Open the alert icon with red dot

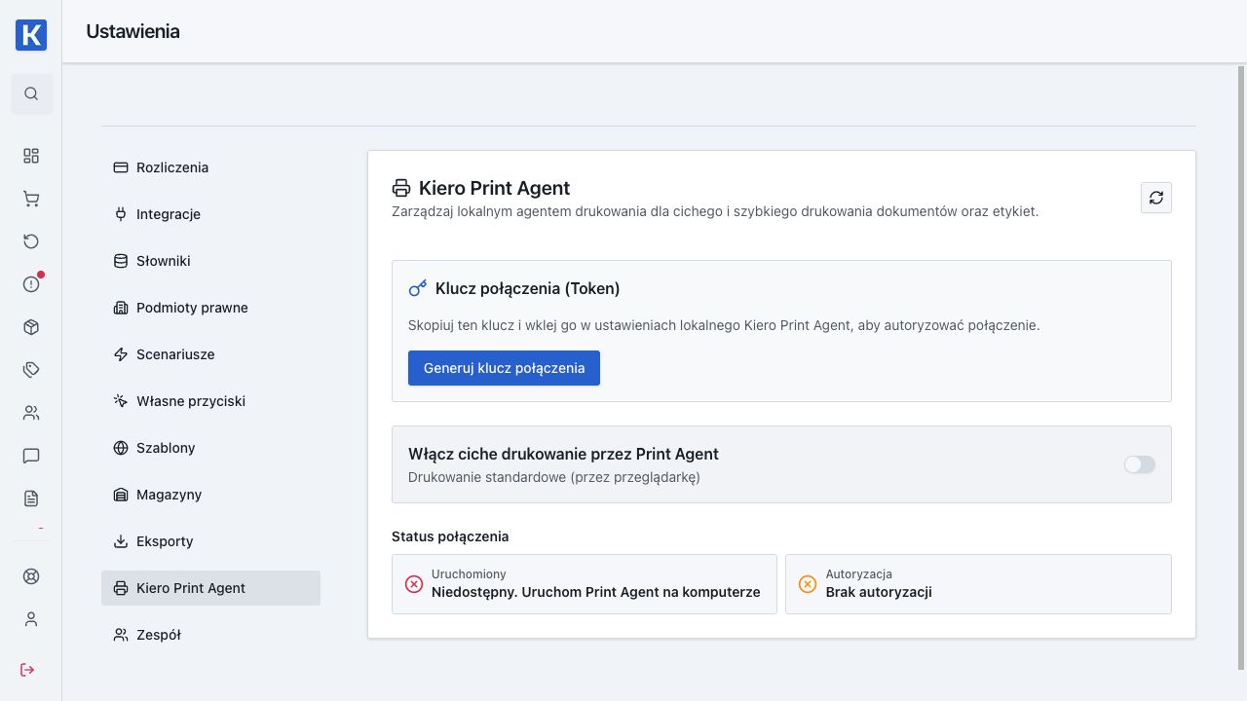pyautogui.click(x=31, y=284)
